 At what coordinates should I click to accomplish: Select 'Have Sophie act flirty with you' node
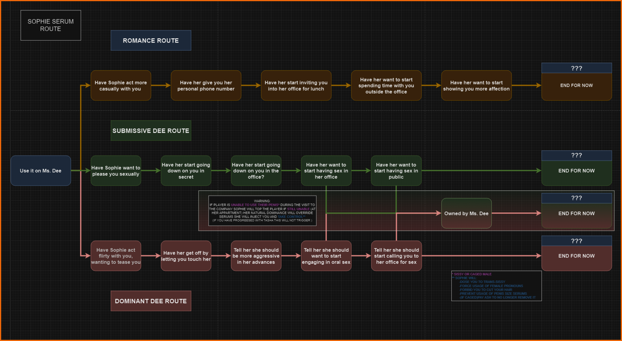[116, 256]
